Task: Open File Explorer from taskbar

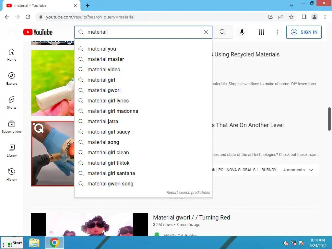Action: pos(34,243)
